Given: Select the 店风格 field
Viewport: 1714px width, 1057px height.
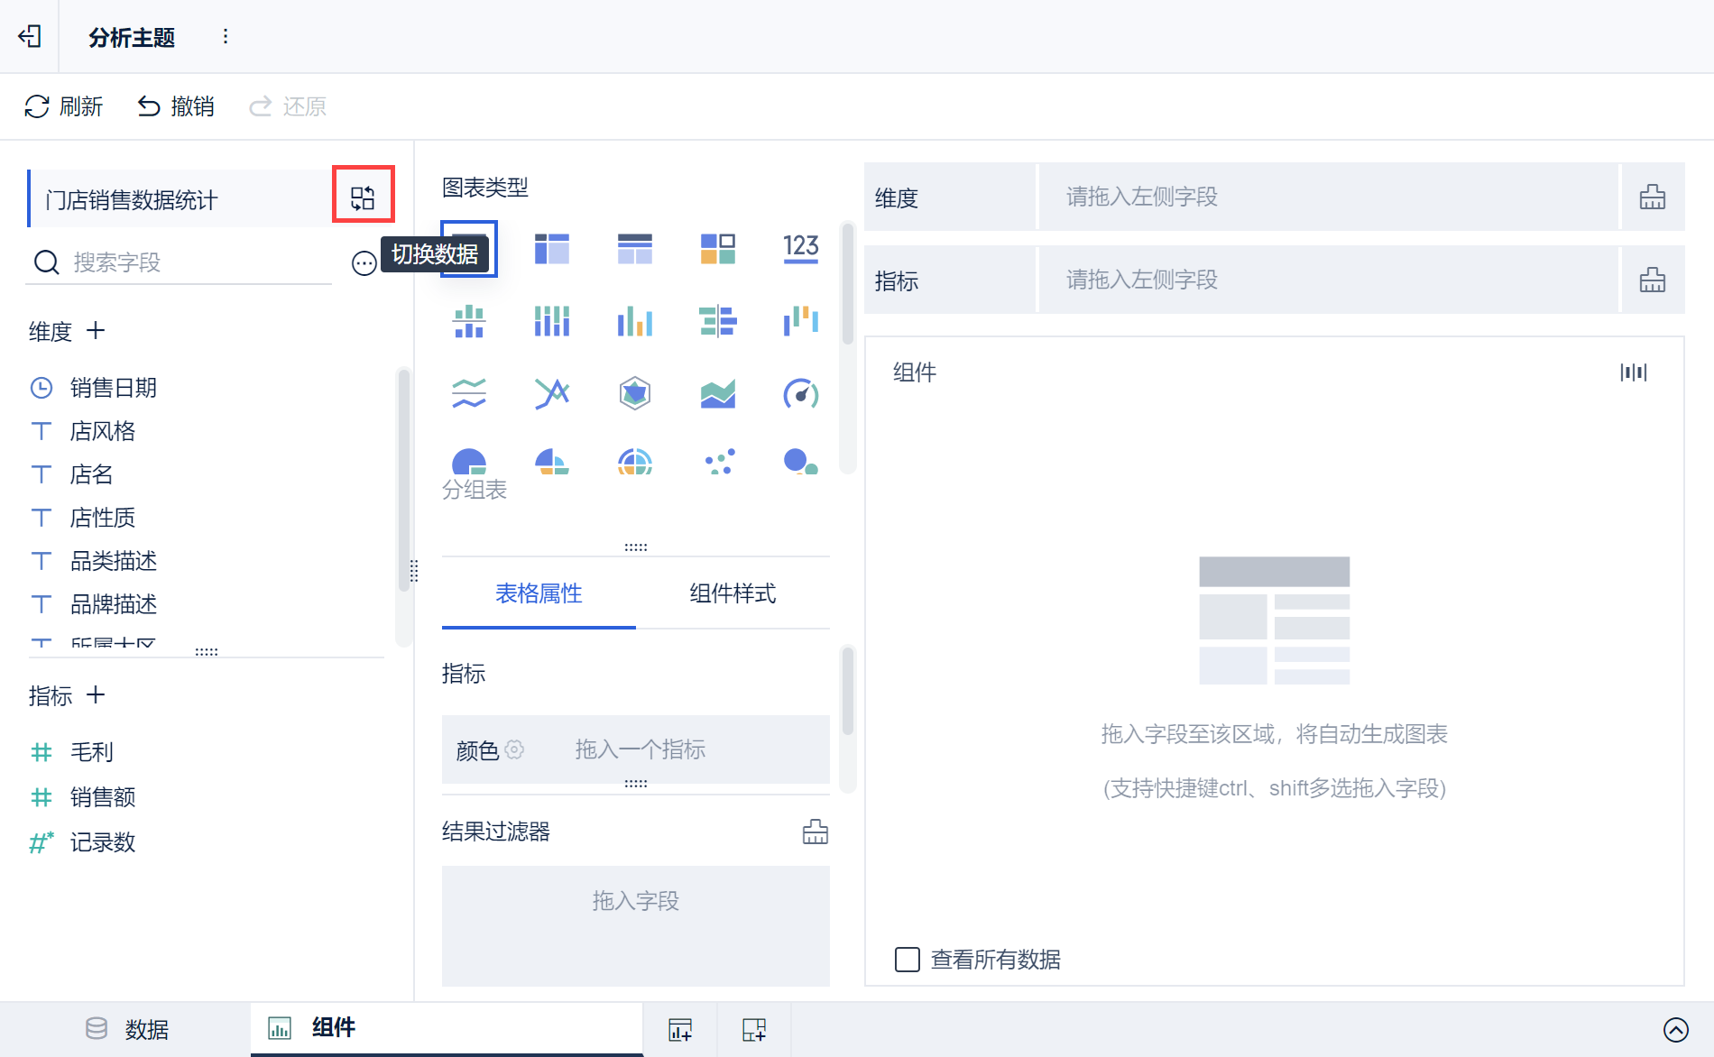Looking at the screenshot, I should point(102,431).
